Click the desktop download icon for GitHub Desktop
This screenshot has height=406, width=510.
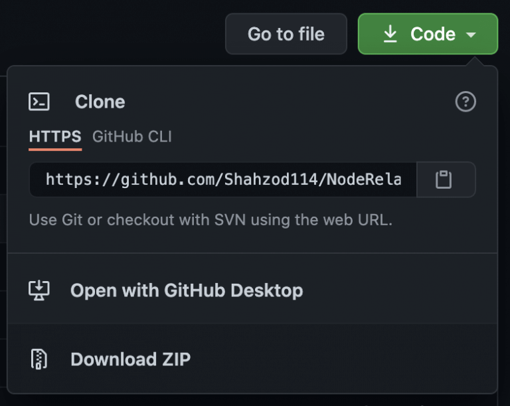(39, 290)
